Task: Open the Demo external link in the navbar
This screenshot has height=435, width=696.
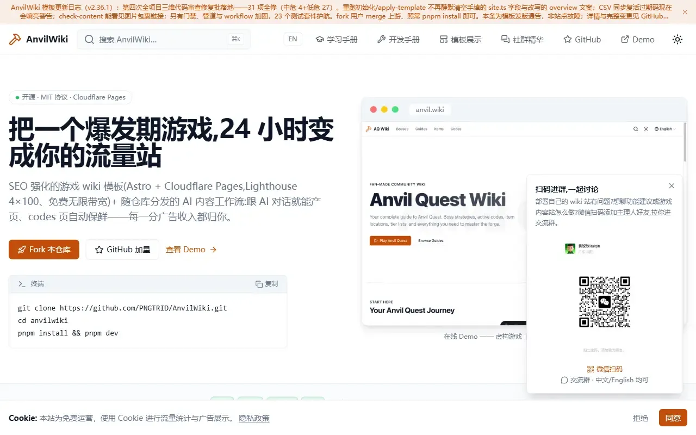Action: point(638,39)
